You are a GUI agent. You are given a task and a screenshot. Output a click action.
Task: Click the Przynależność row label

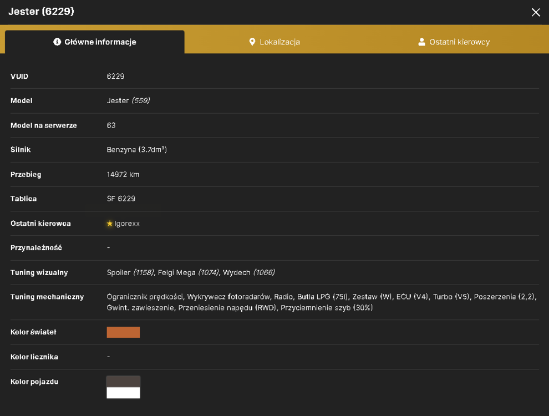(36, 248)
